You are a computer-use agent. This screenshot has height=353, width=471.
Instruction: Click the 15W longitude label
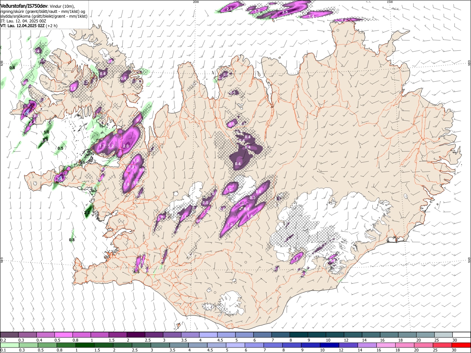[x=390, y=2]
